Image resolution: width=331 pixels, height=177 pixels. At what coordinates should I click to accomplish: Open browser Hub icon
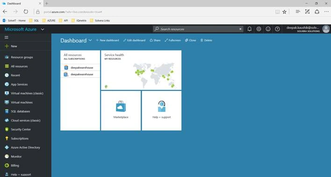click(298, 12)
